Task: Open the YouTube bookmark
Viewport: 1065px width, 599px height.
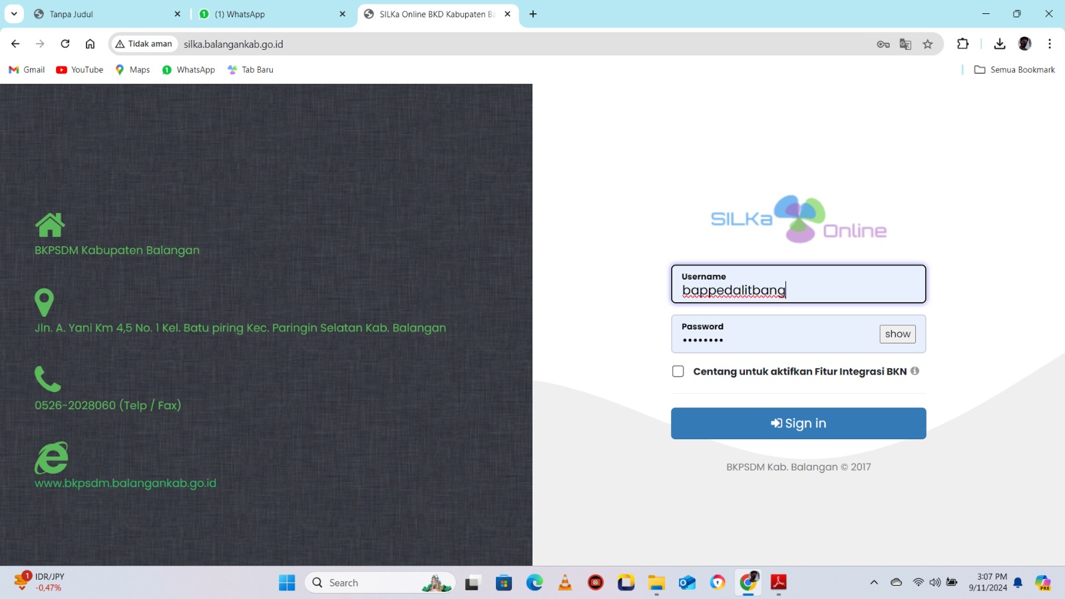Action: tap(80, 69)
